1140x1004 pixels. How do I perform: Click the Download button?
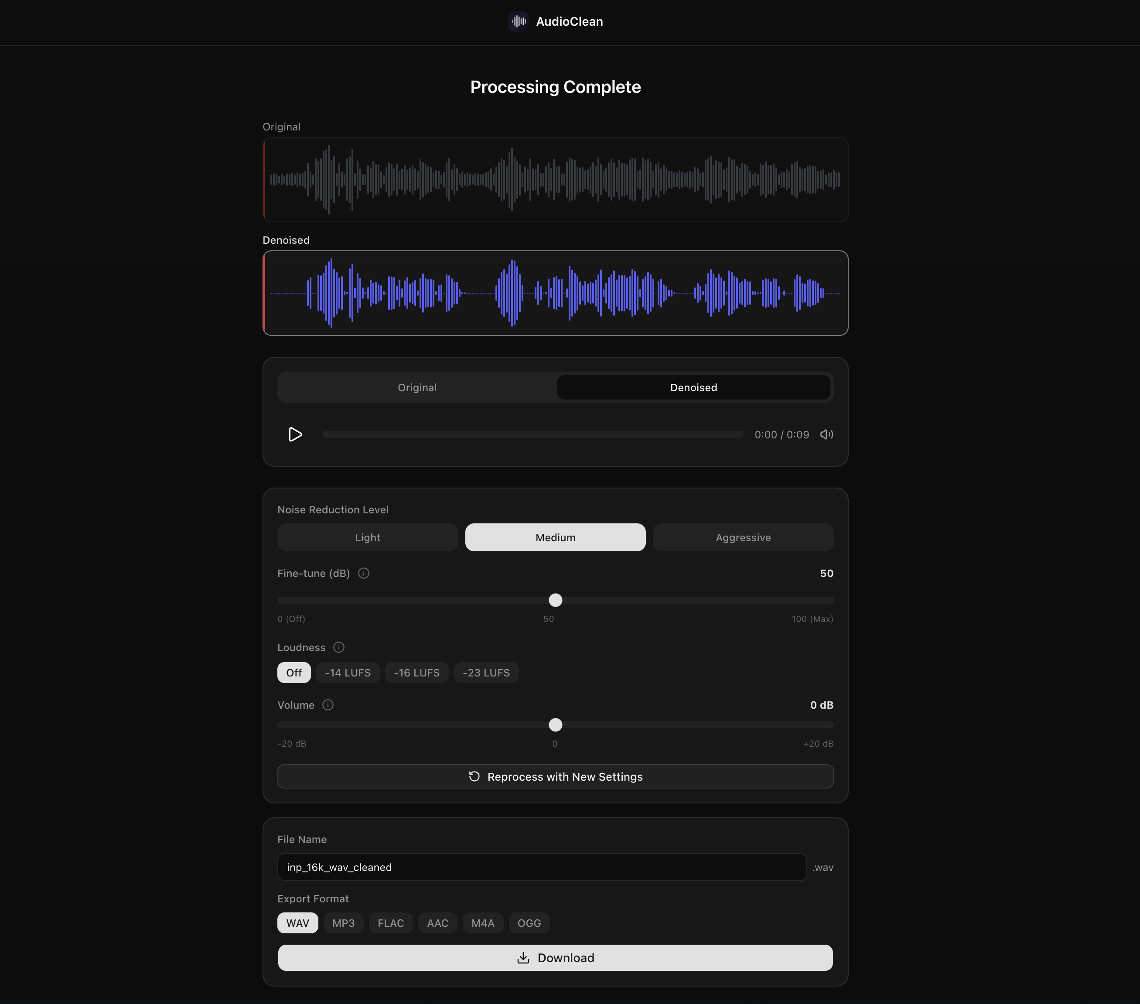pyautogui.click(x=555, y=958)
